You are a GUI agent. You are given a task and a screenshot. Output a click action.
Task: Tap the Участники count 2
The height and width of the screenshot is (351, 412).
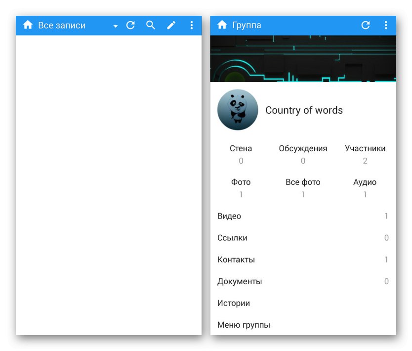point(365,161)
